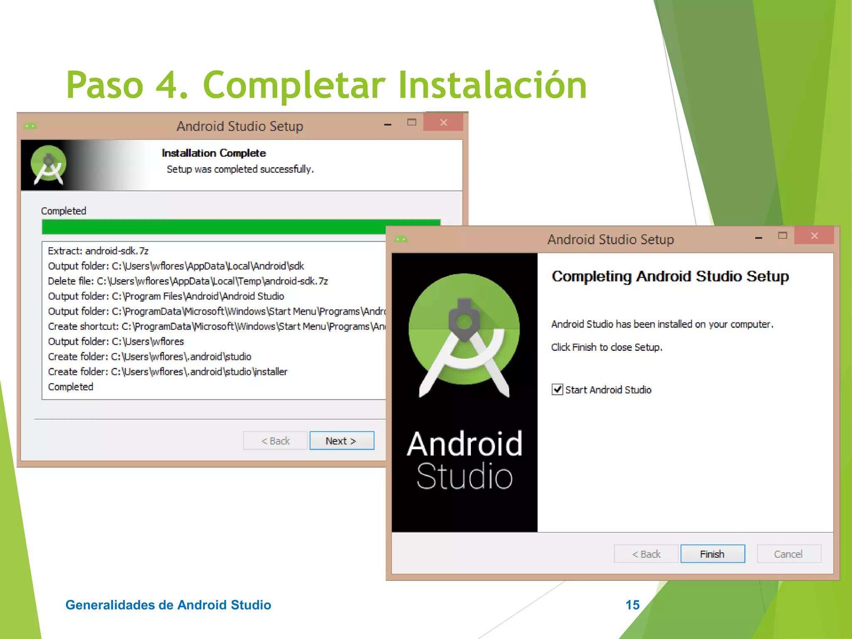Viewport: 852px width, 639px height.
Task: Click slide title 'Paso 4. Completar Instalación'
Action: (x=327, y=85)
